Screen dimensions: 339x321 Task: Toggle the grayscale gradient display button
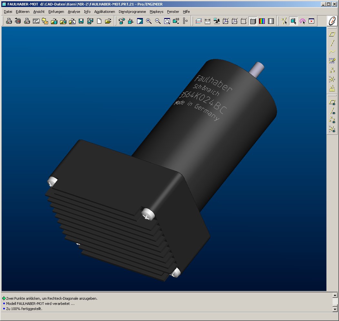(271, 21)
